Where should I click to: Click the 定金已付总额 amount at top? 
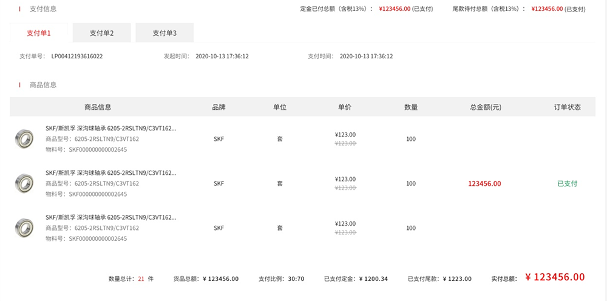395,9
